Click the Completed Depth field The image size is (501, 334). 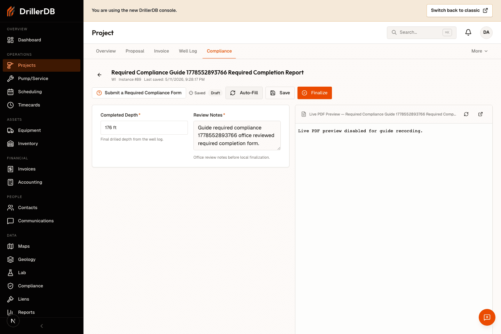click(x=144, y=128)
